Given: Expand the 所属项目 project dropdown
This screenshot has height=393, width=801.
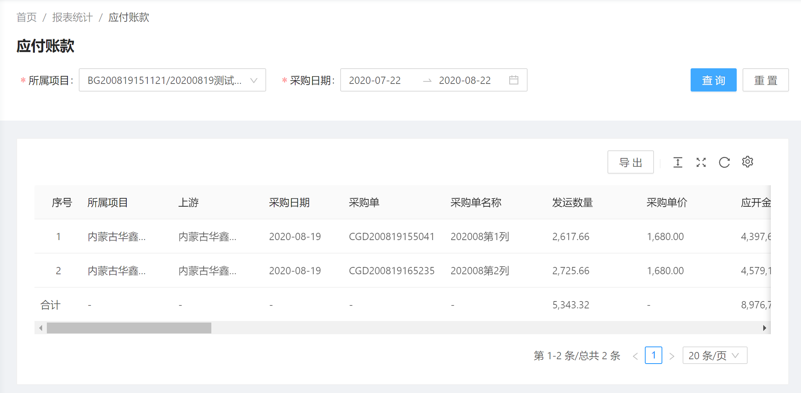Looking at the screenshot, I should tap(172, 80).
